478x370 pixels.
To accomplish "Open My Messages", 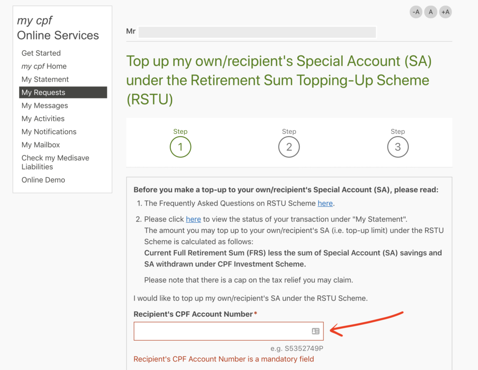I will 45,105.
